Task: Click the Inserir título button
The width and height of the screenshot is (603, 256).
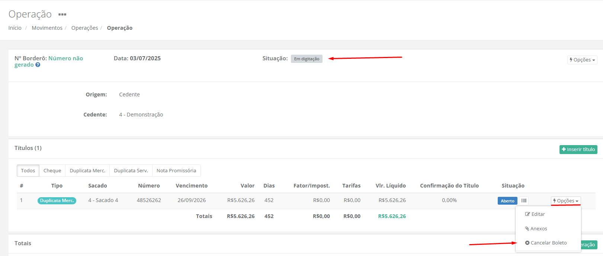Action: pos(578,149)
